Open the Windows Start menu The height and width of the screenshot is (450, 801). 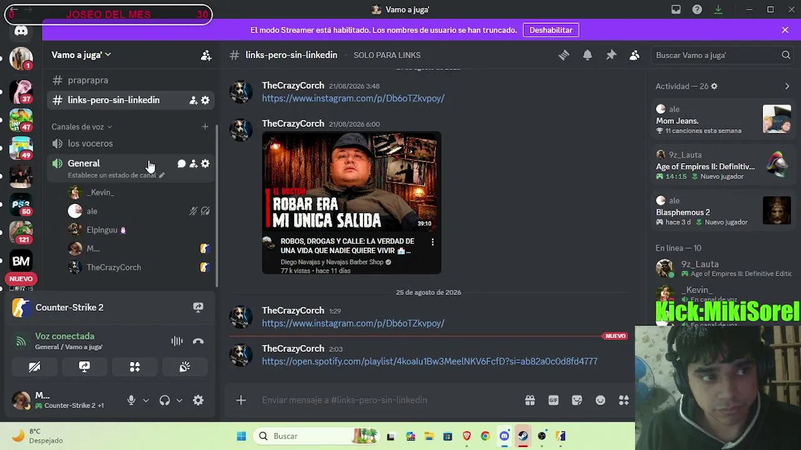tap(241, 436)
